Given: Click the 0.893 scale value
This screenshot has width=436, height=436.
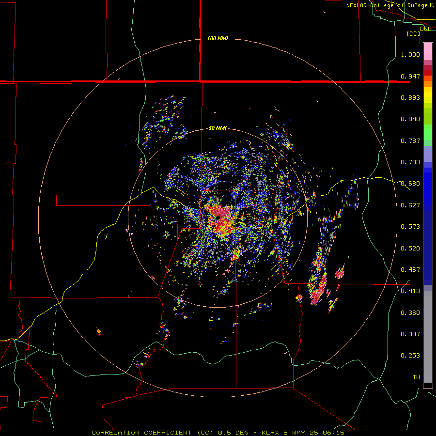Looking at the screenshot, I should [410, 97].
